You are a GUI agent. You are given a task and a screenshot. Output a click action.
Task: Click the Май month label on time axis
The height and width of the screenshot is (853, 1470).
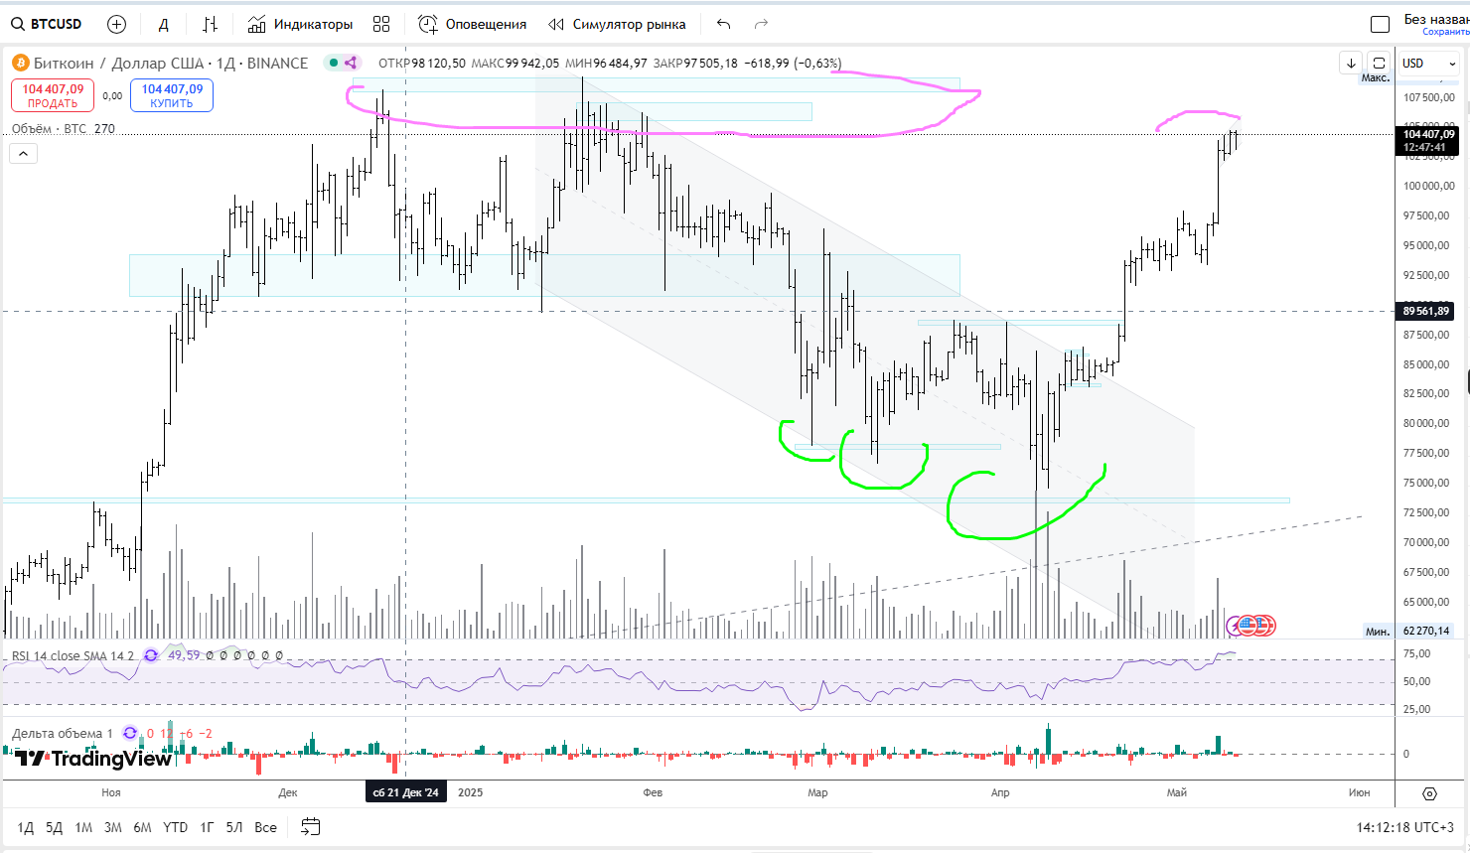1177,792
